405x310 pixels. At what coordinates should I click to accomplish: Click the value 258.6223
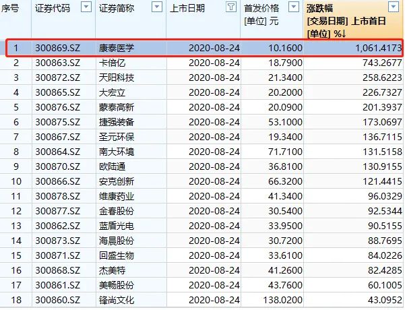(x=382, y=77)
